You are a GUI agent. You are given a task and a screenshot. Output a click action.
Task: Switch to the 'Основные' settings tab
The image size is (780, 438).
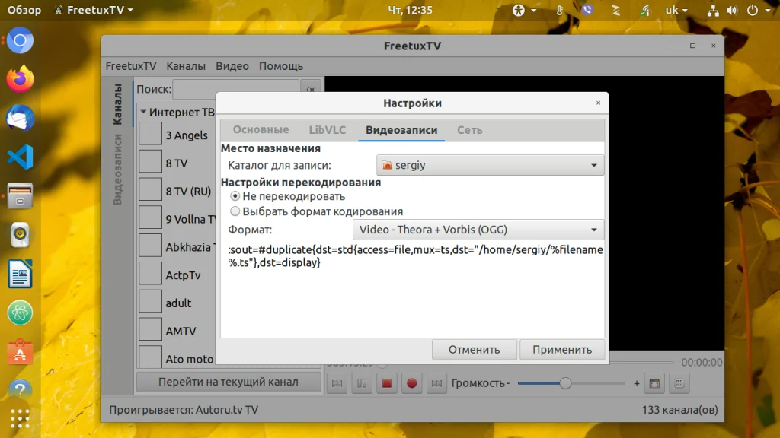[261, 129]
